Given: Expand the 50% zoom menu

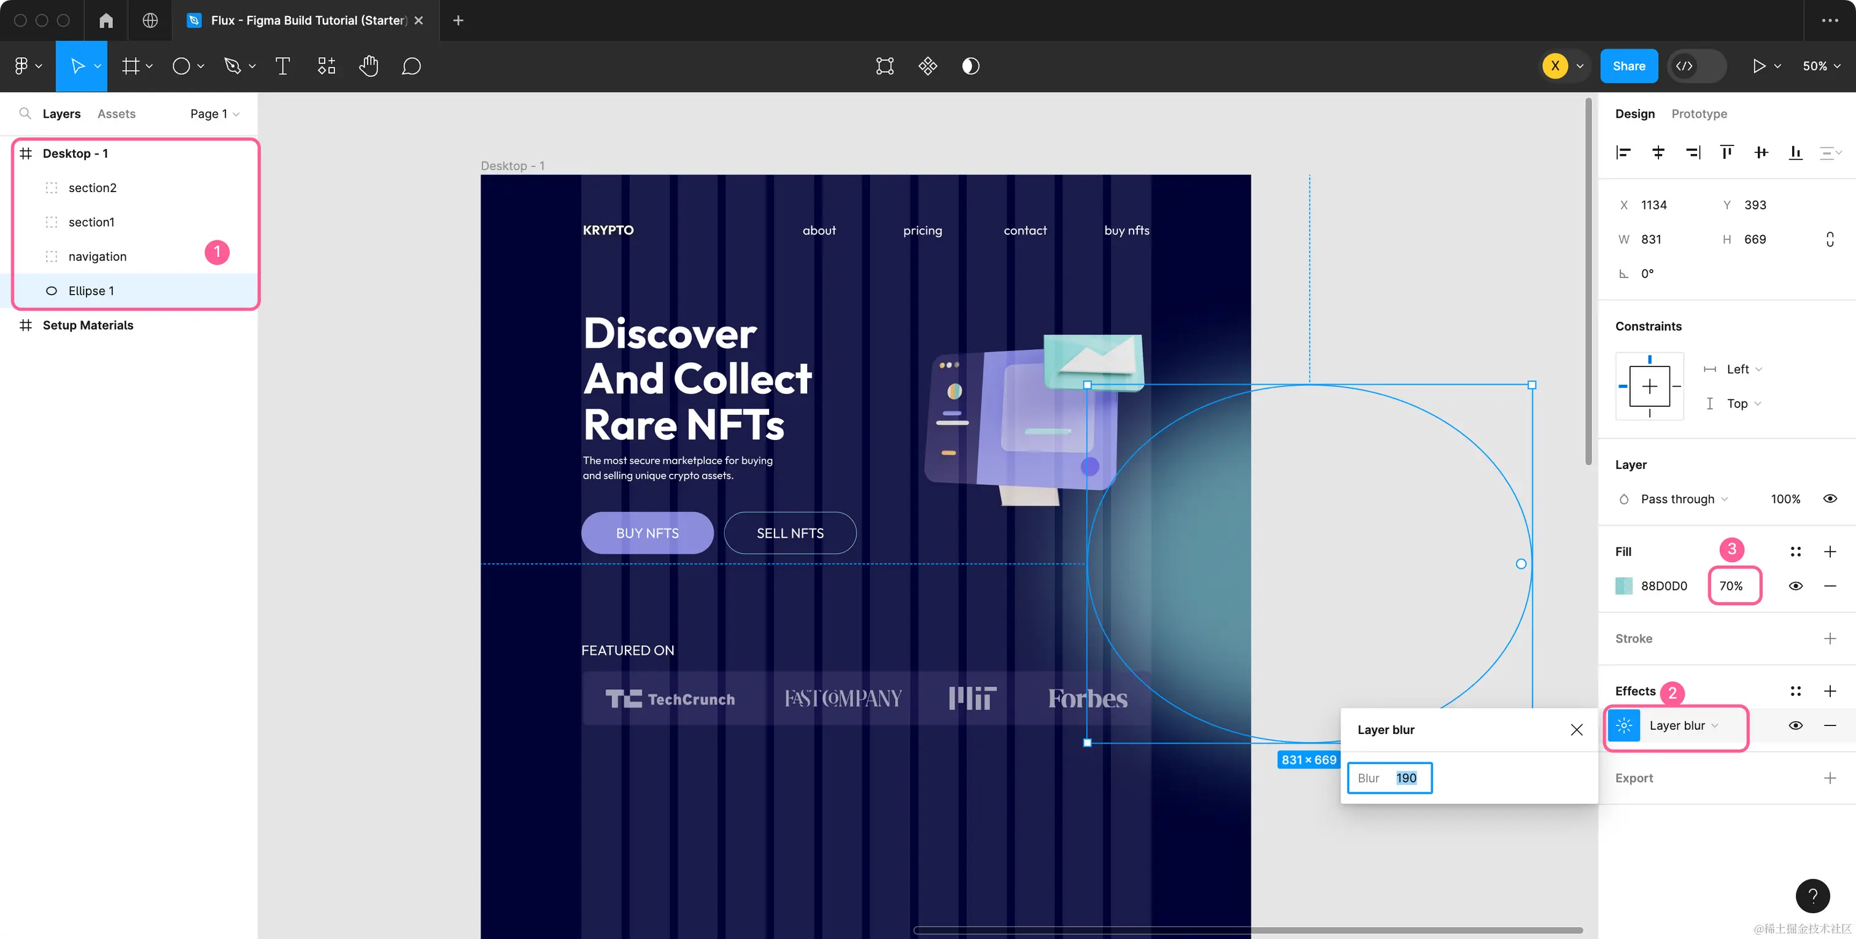Looking at the screenshot, I should coord(1820,66).
